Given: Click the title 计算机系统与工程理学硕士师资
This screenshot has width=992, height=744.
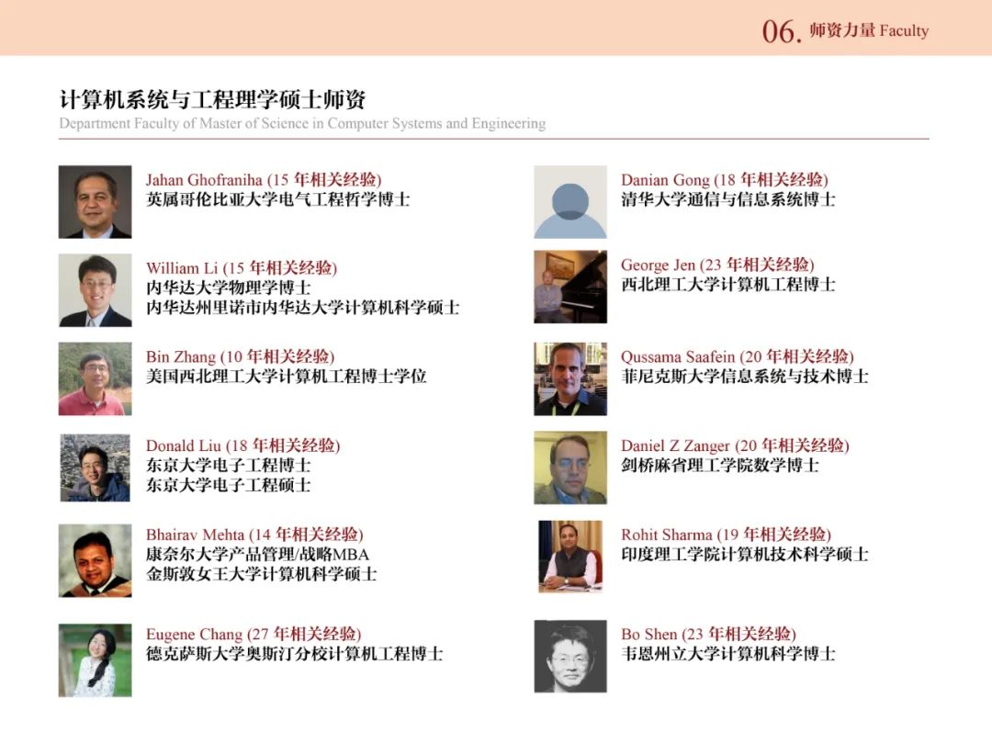Looking at the screenshot, I should click(212, 99).
